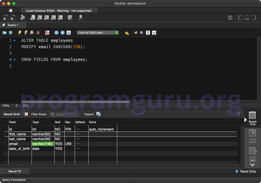This screenshot has height=183, width=261.
Task: Select the Local instance 3306 connection tab
Action: pos(59,10)
